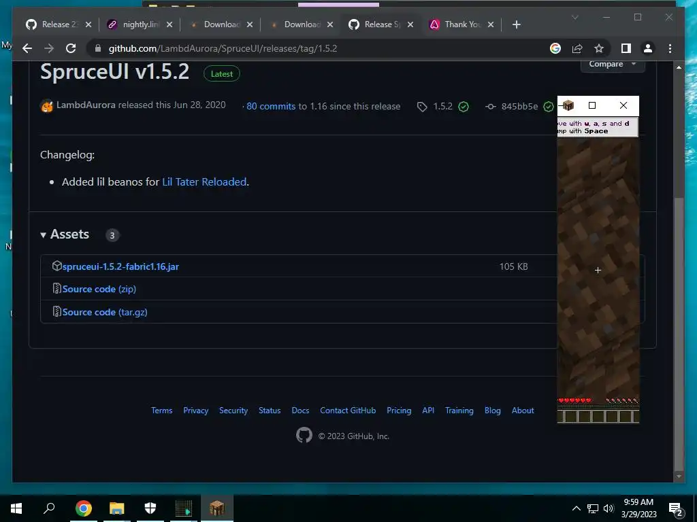Open Chrome side panel

[x=626, y=48]
